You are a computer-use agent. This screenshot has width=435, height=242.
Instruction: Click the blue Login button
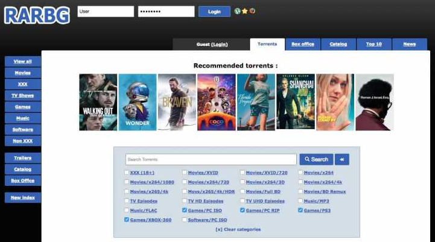(214, 11)
